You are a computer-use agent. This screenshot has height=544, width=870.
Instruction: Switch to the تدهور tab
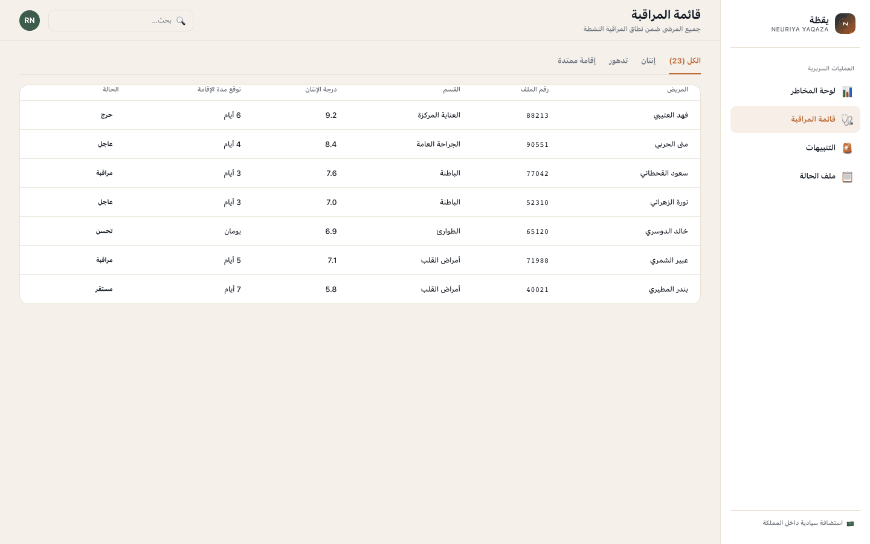pos(618,61)
